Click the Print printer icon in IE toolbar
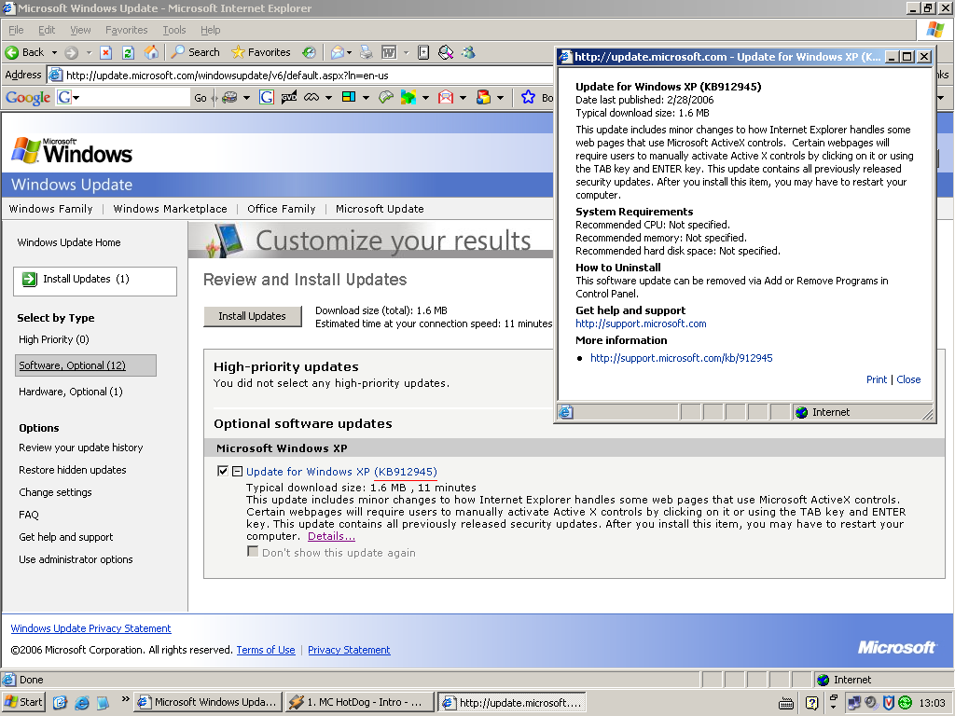This screenshot has height=716, width=955. 366,52
